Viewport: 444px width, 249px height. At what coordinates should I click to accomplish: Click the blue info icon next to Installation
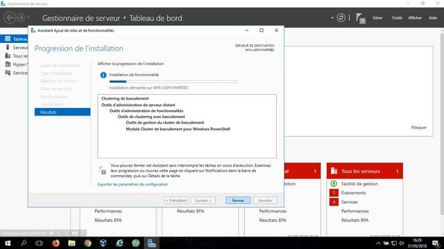click(103, 75)
